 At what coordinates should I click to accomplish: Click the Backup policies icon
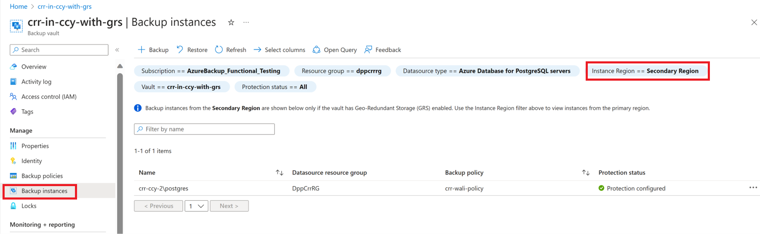(13, 176)
